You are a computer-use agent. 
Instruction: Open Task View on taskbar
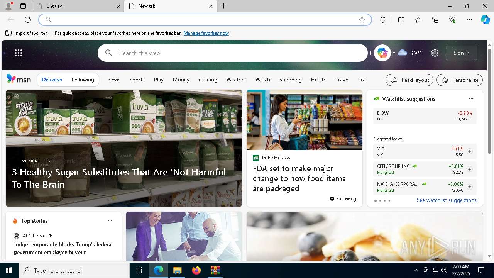tap(139, 270)
